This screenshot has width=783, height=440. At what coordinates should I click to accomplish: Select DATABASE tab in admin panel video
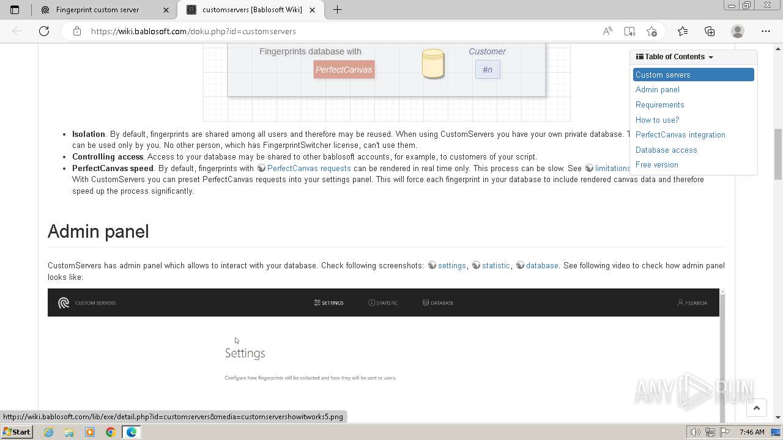click(438, 302)
